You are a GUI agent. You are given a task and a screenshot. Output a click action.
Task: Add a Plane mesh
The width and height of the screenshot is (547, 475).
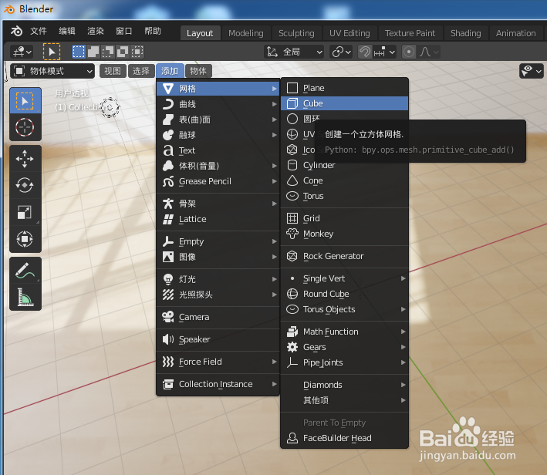pos(344,88)
